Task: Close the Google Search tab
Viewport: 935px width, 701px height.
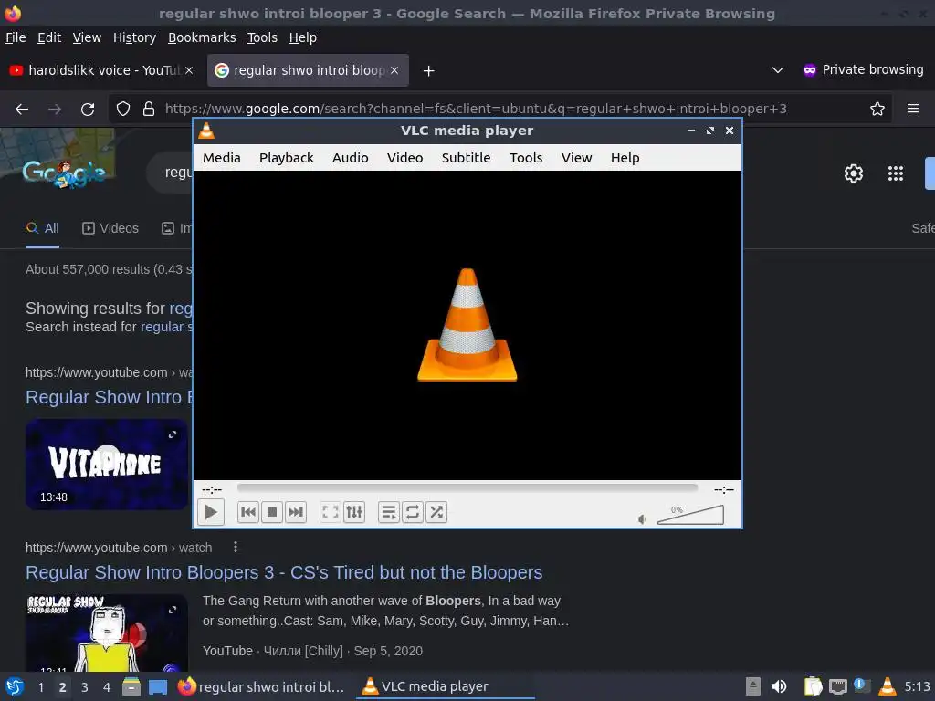Action: click(394, 70)
